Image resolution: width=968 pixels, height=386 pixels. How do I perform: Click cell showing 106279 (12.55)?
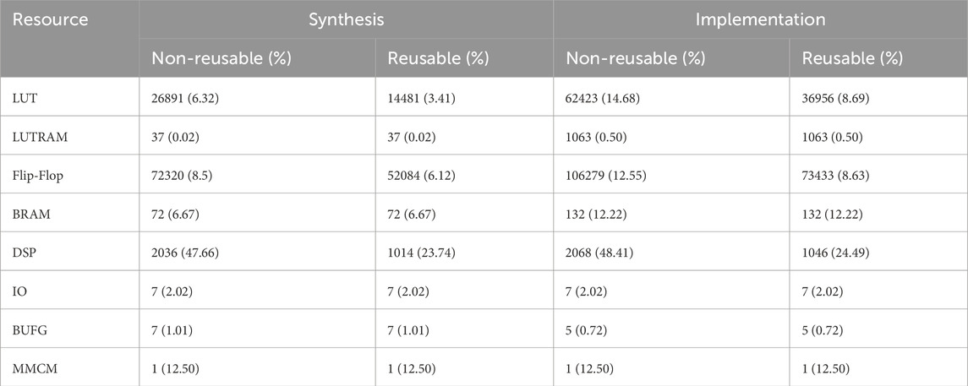click(x=671, y=176)
